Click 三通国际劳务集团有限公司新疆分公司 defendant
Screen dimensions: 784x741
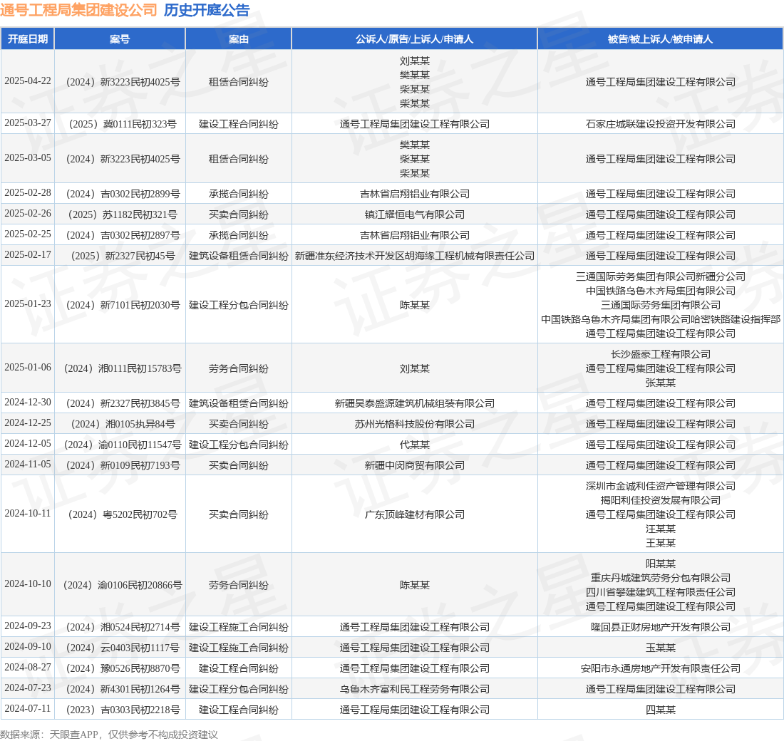(661, 276)
